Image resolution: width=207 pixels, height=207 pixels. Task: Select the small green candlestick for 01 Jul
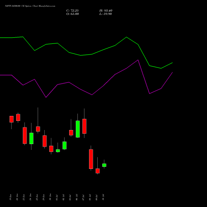(x=58, y=151)
